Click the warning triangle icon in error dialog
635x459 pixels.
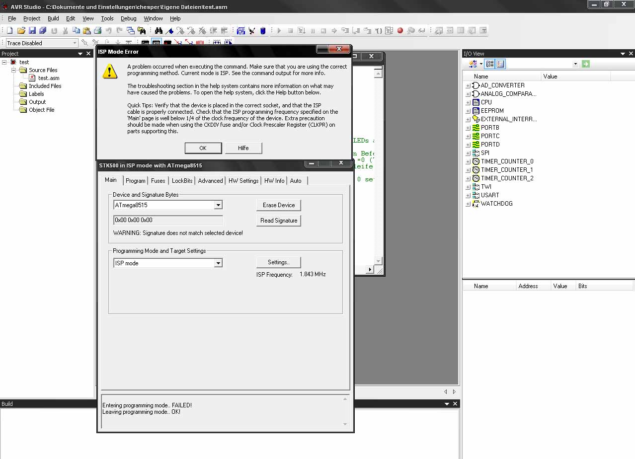click(110, 71)
